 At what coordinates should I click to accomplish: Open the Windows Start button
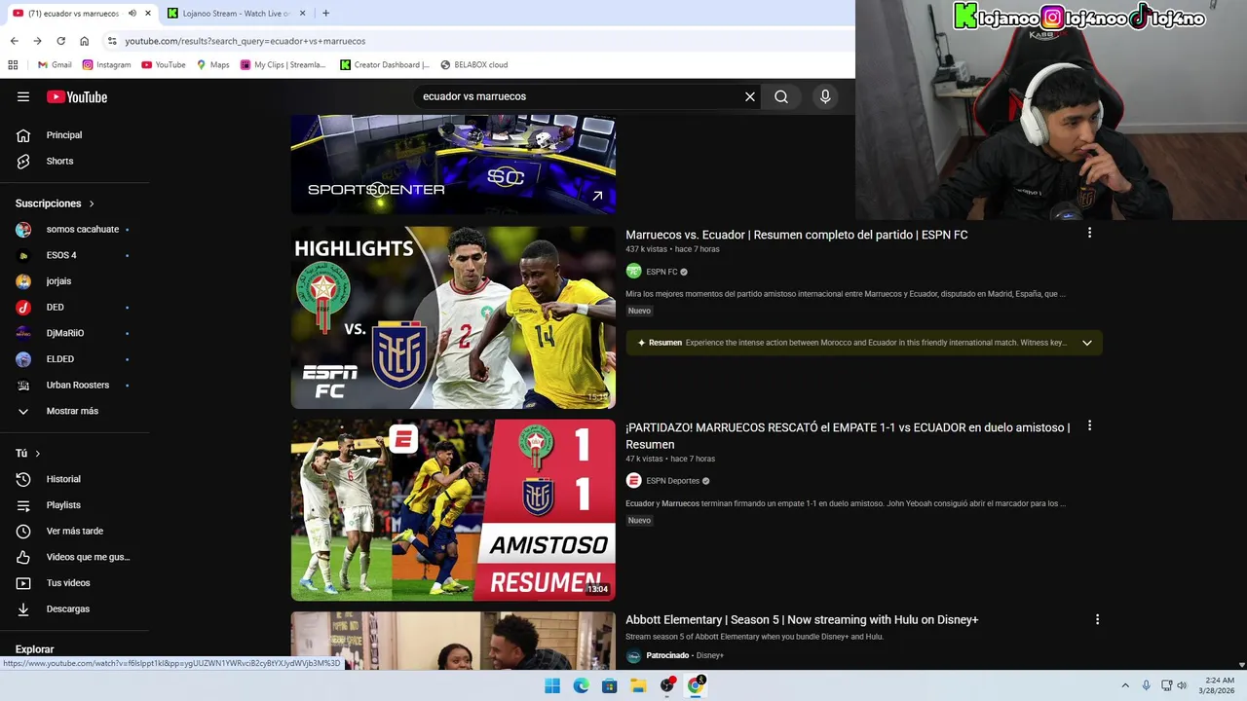pos(552,685)
